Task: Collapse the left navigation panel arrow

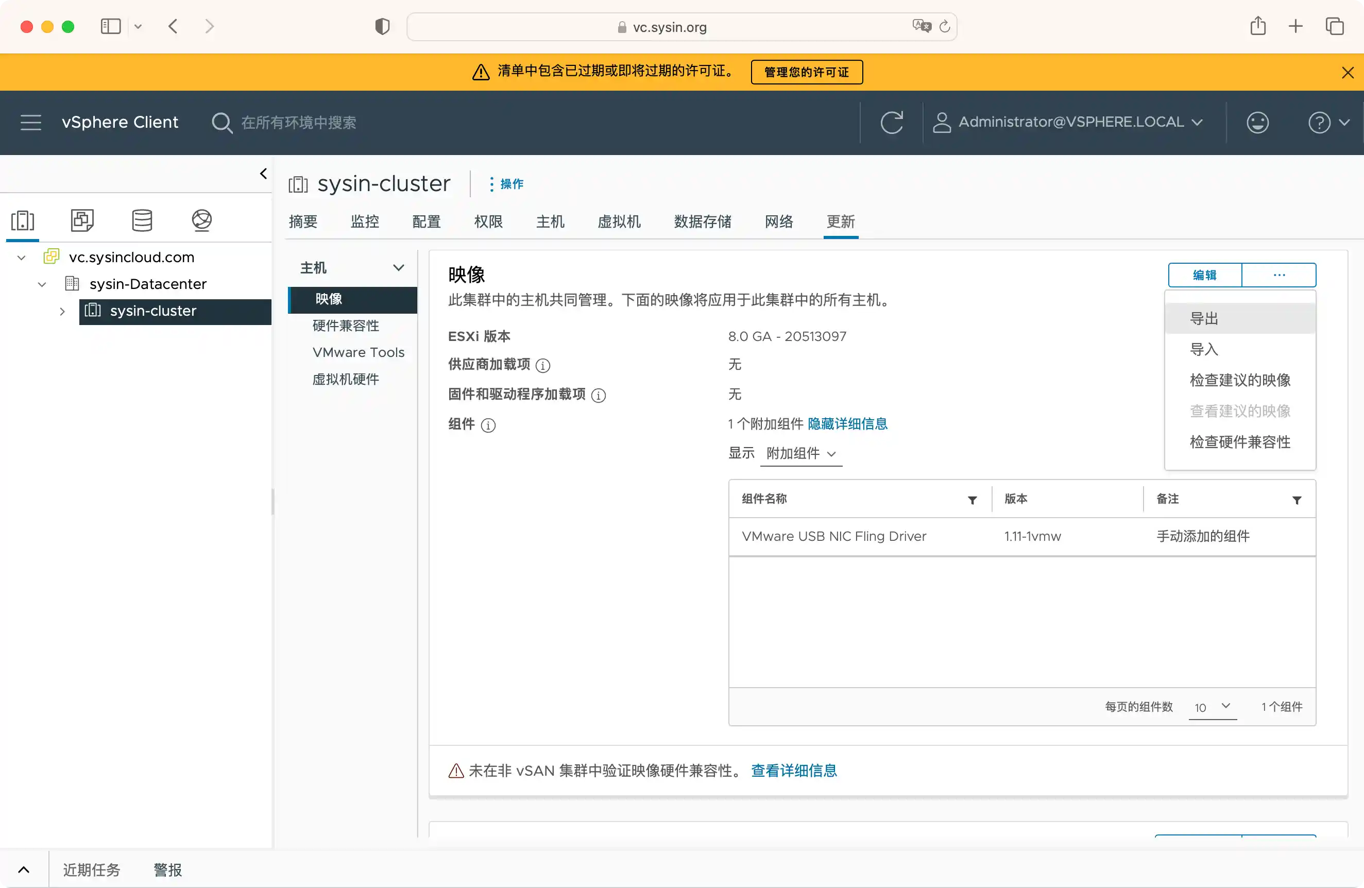Action: click(x=263, y=174)
